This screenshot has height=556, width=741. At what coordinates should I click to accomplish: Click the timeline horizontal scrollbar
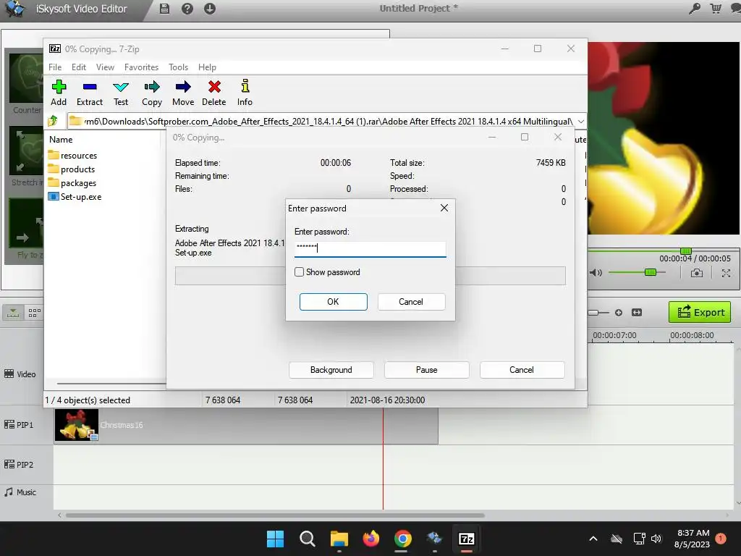point(275,515)
